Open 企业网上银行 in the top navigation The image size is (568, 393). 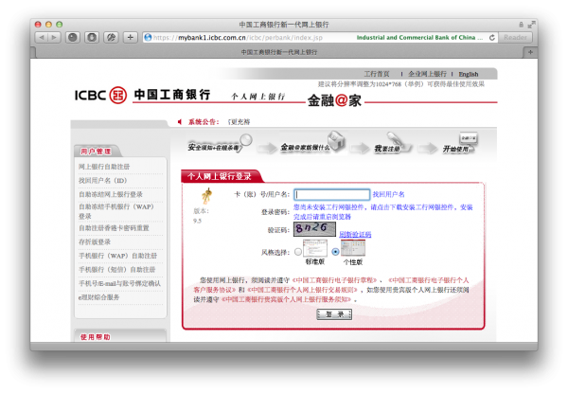(x=428, y=74)
